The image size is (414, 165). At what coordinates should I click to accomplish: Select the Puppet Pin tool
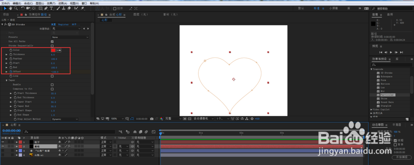pyautogui.click(x=83, y=8)
